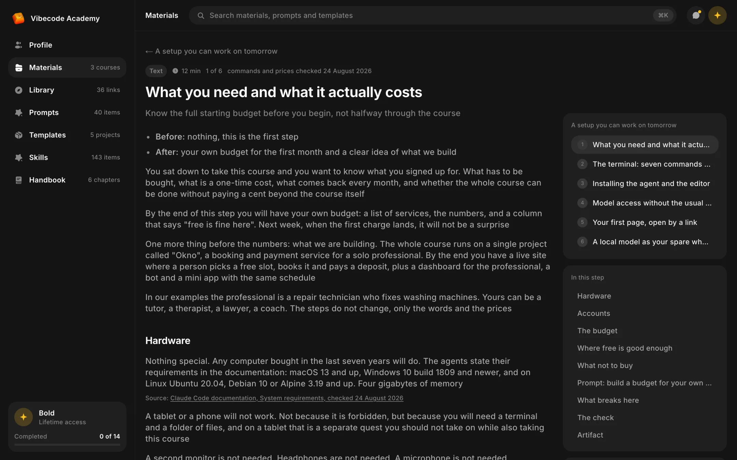Open step 2 The terminal: seven commands
Screen dimensions: 737x460
coord(645,164)
